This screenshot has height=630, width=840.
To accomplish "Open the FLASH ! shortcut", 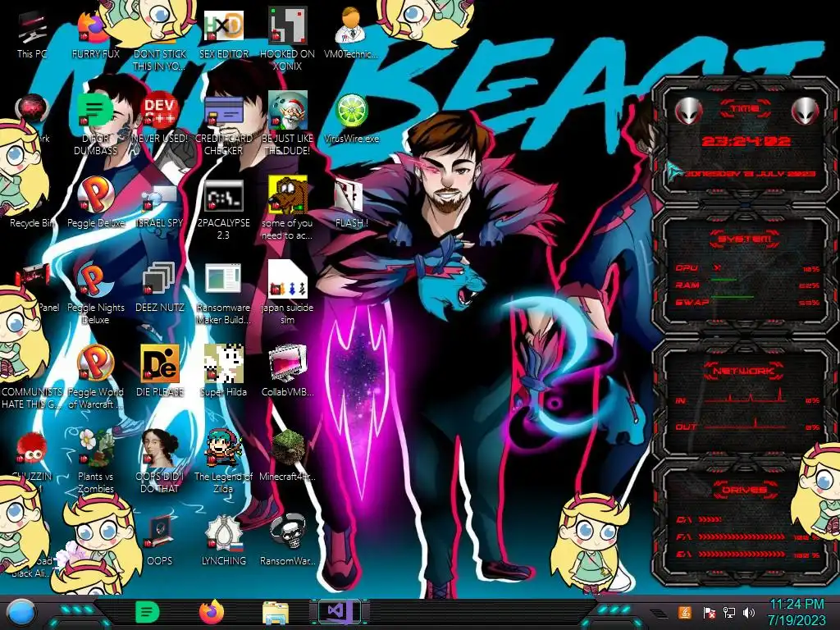I will click(x=351, y=204).
